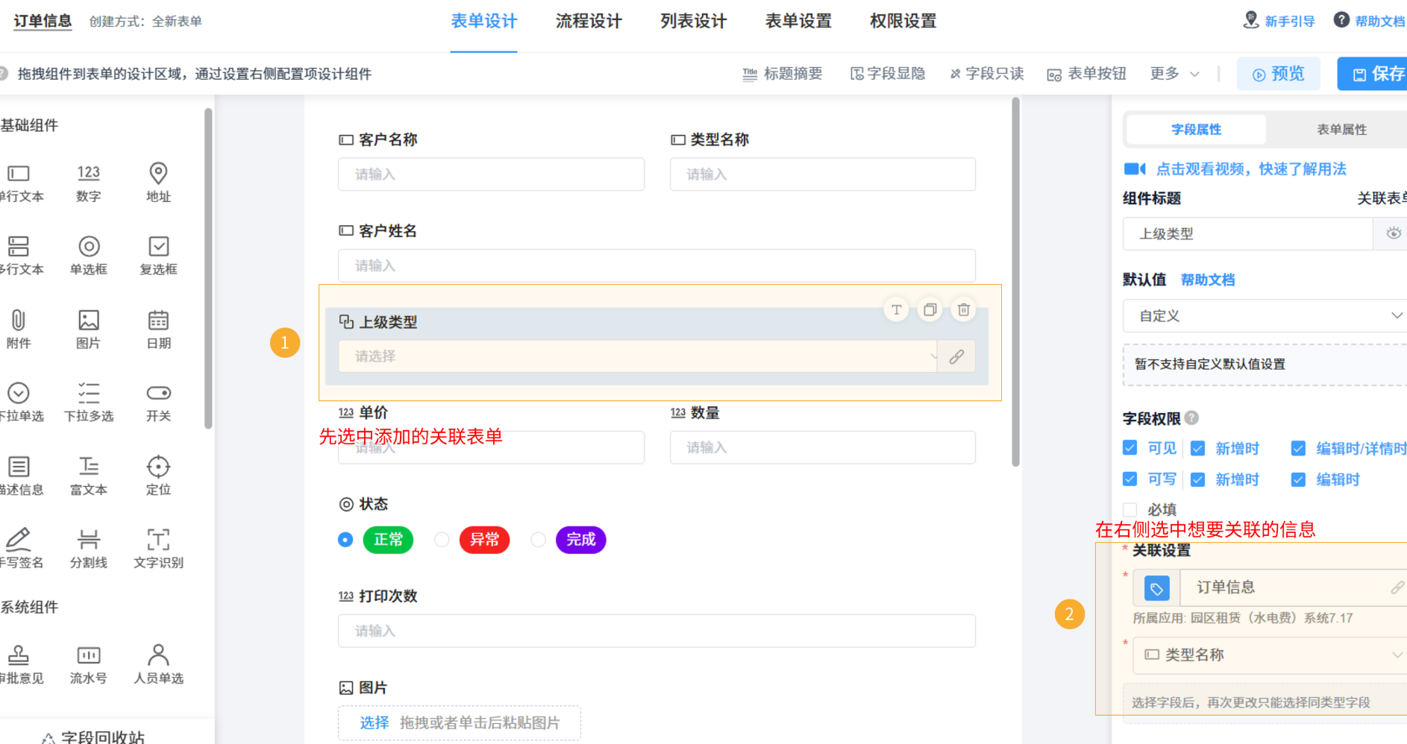1407x744 pixels.
Task: Select the 分割线 divider component
Action: 88,549
